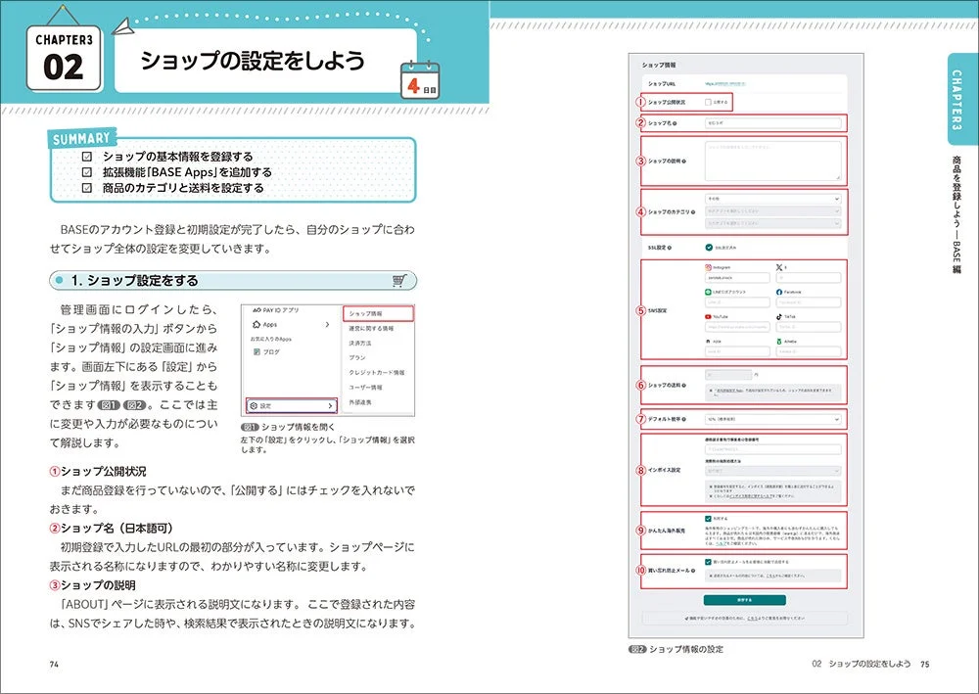
Task: Click the Ameba ID input field
Action: pos(809,352)
